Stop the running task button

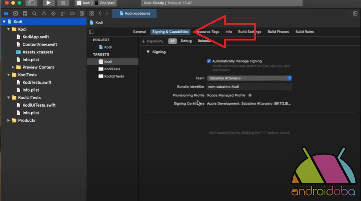(63, 3)
